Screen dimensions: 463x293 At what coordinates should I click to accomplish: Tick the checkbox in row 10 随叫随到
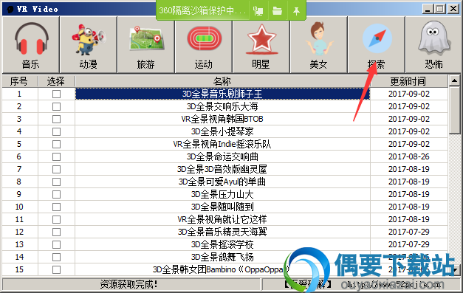(x=56, y=207)
